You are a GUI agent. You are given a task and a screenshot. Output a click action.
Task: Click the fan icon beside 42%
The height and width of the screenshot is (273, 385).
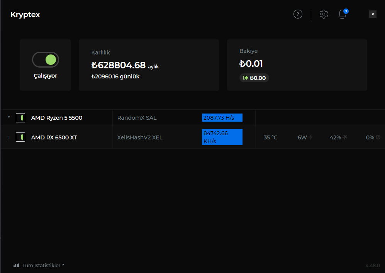tap(345, 137)
